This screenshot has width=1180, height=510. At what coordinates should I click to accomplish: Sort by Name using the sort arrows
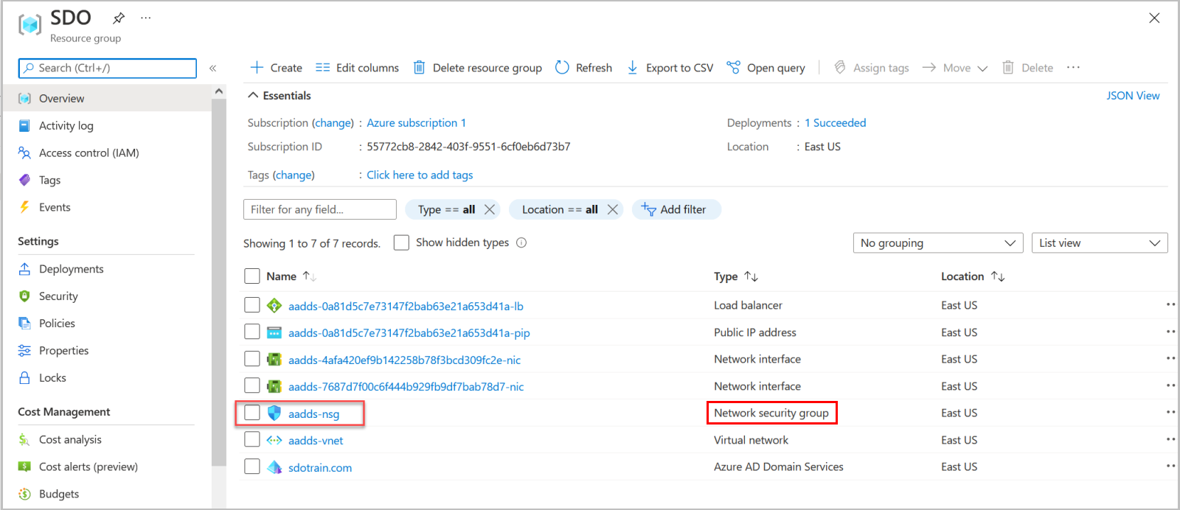(309, 276)
